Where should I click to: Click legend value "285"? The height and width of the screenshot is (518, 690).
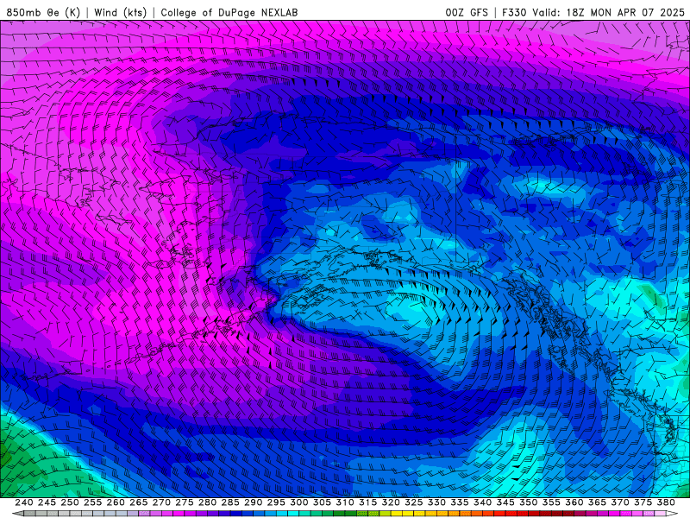pos(230,502)
